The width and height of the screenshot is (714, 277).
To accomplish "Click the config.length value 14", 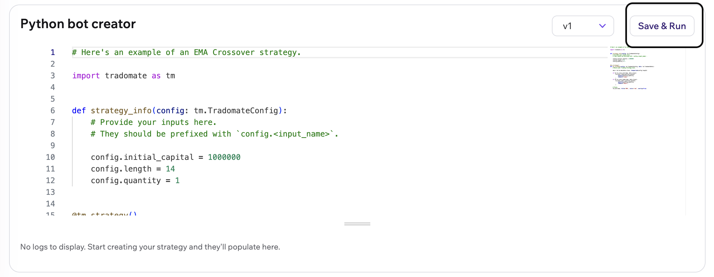I will click(170, 169).
